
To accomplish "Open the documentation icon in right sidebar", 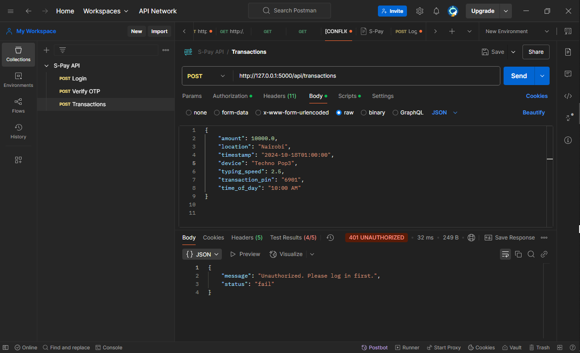I will 568,52.
